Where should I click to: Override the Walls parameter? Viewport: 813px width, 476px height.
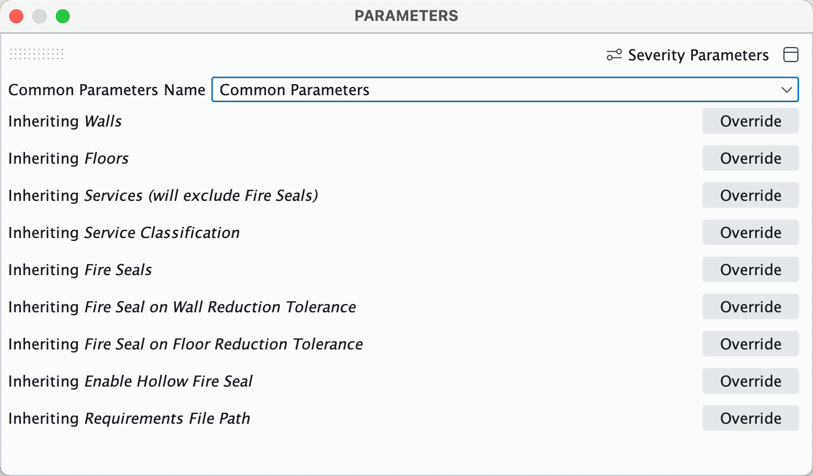750,121
